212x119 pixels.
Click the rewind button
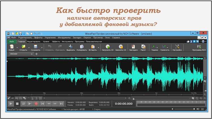(x=49, y=104)
